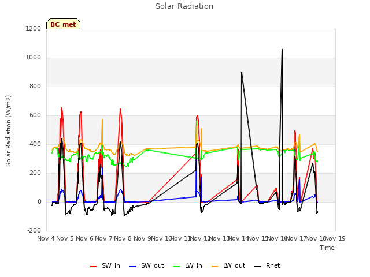Toggle the SW_in legend entry

(x=105, y=266)
